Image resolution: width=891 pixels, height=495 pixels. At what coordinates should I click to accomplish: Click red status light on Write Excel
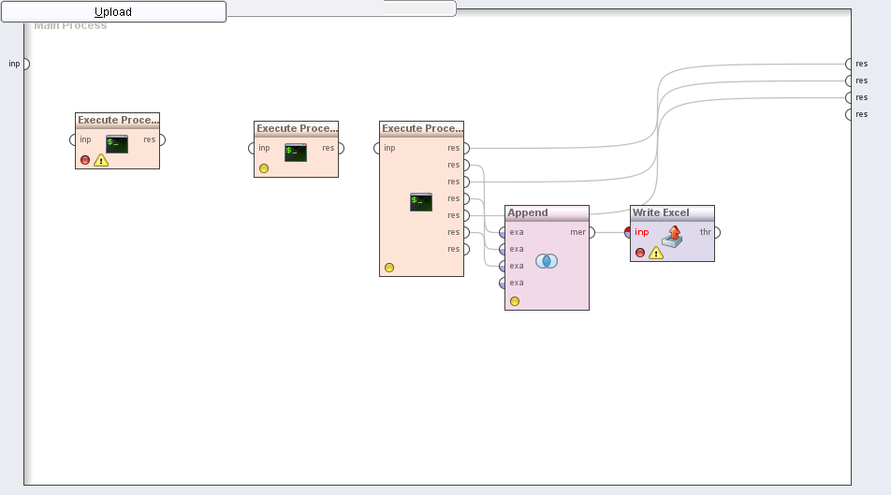tap(640, 253)
